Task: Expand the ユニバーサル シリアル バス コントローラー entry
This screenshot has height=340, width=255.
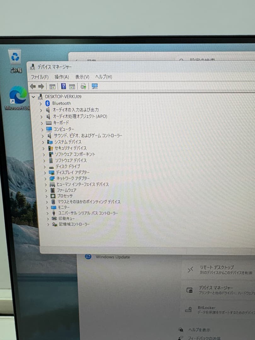Action: tap(48, 213)
